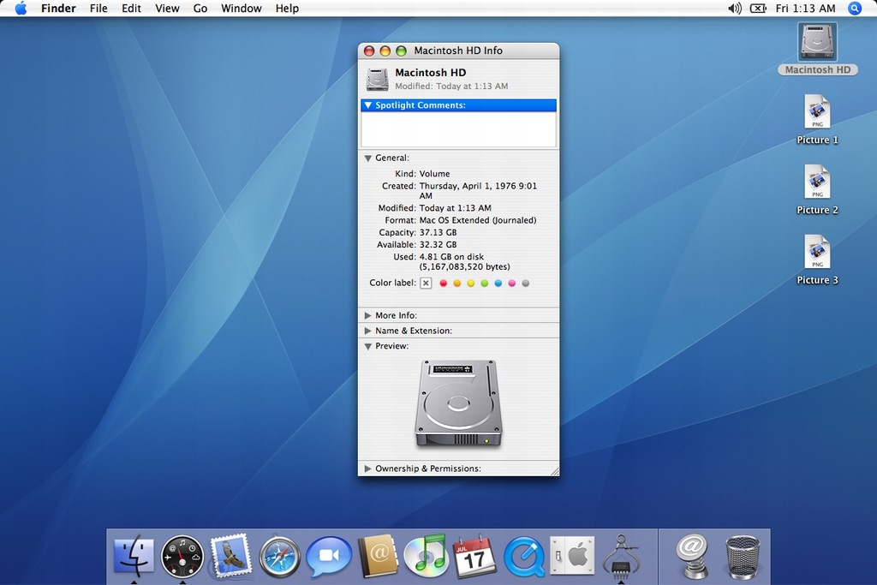Click the 'Mac OS Extended (Journaled)' format value
Screen dimensions: 877x585
pyautogui.click(x=478, y=220)
